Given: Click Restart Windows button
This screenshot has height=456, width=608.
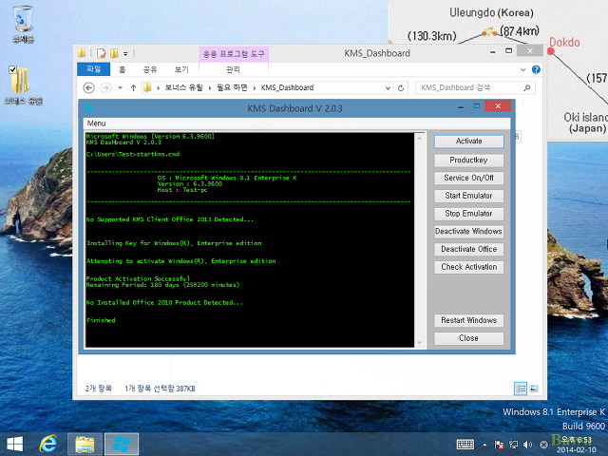Looking at the screenshot, I should [x=468, y=320].
